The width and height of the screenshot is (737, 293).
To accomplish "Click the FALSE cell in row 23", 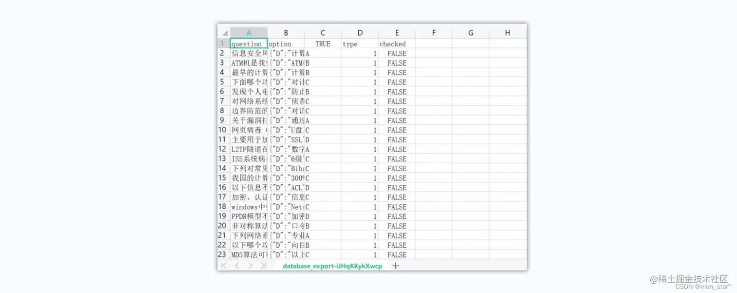I will [x=397, y=254].
